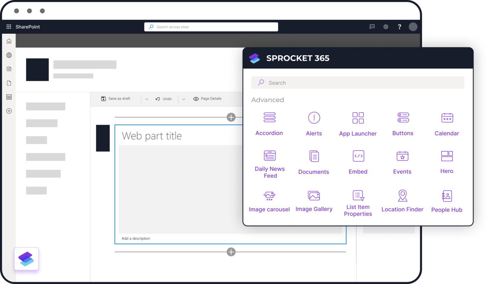The image size is (489, 284).
Task: Click the floating Sprocket 365 logo
Action: 26,259
